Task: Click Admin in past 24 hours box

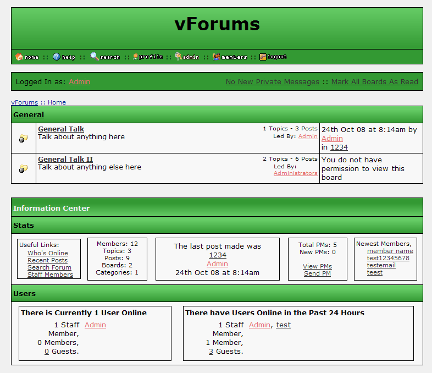Action: [259, 325]
